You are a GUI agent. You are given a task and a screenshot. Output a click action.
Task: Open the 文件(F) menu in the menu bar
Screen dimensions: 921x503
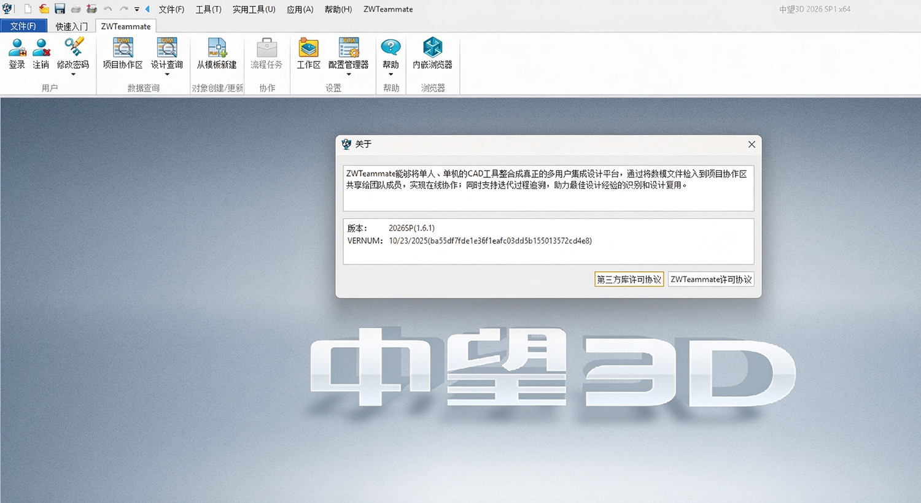(171, 9)
